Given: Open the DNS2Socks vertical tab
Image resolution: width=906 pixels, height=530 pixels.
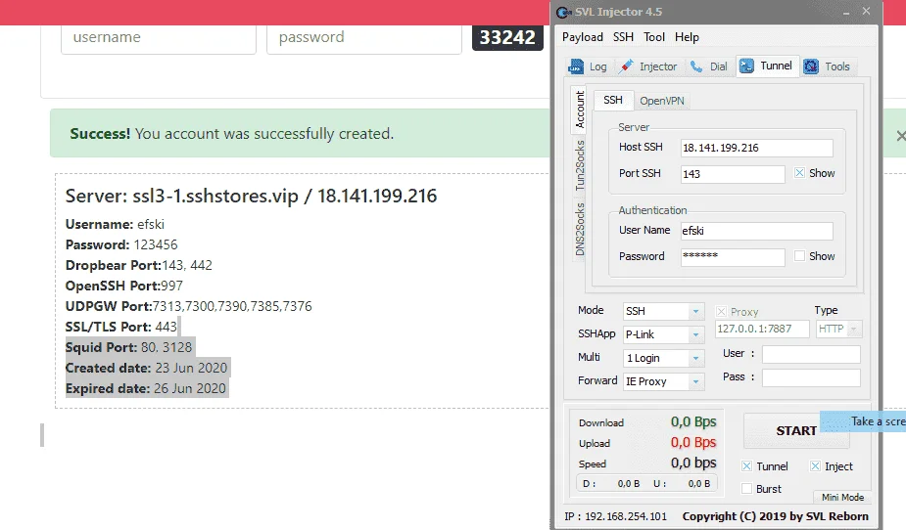Looking at the screenshot, I should point(580,229).
